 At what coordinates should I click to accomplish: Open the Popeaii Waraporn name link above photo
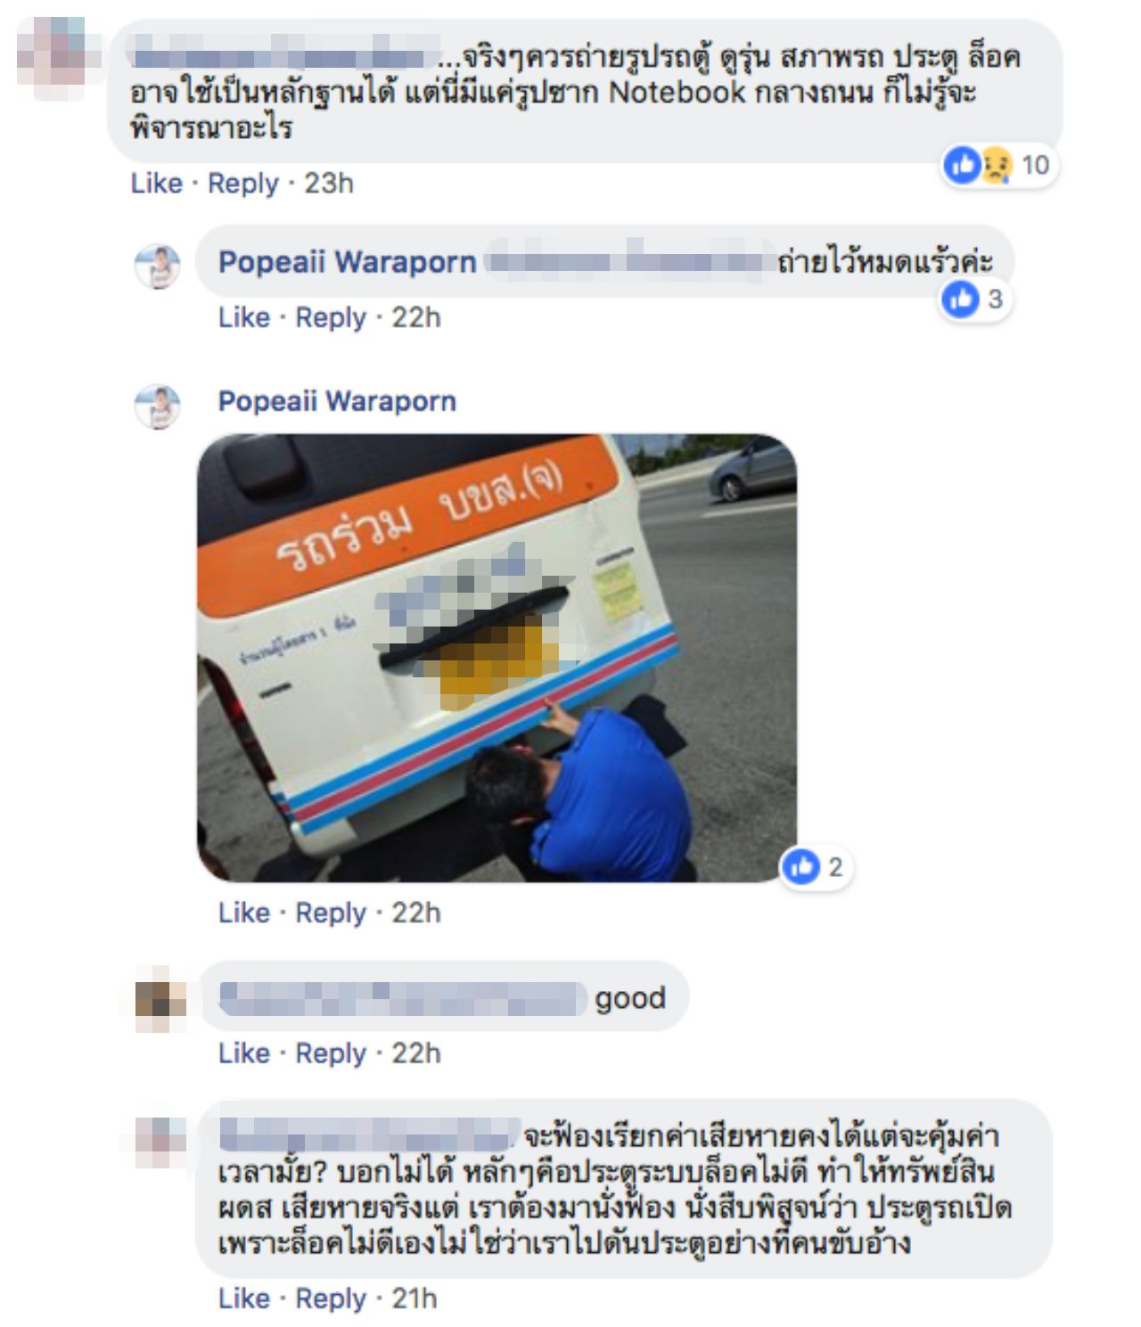click(337, 401)
